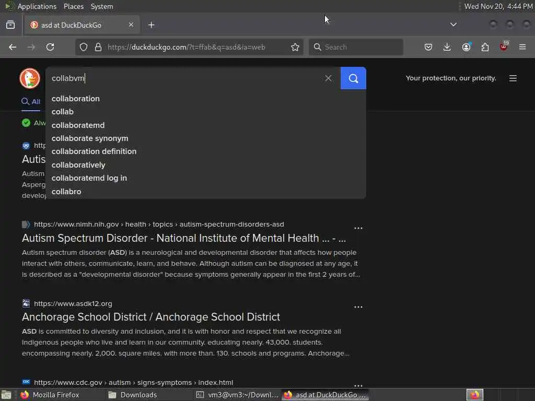Open the Places menu
This screenshot has width=535, height=401.
tap(74, 6)
